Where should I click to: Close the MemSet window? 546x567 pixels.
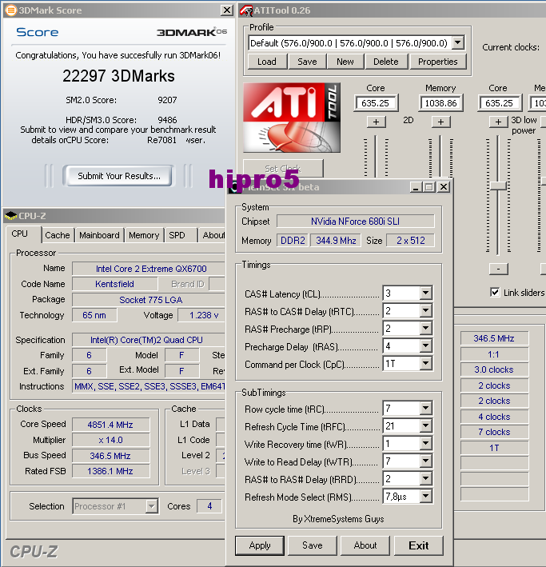(x=444, y=187)
